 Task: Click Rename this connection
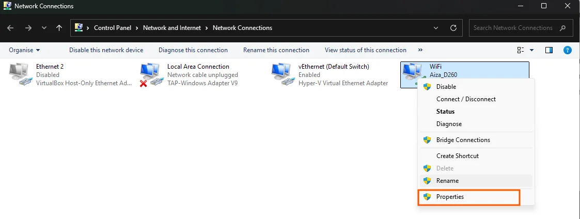pos(276,50)
